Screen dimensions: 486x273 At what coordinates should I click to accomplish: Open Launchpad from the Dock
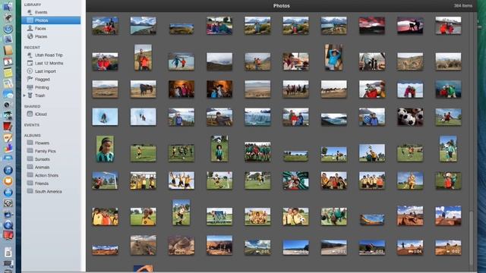point(8,17)
